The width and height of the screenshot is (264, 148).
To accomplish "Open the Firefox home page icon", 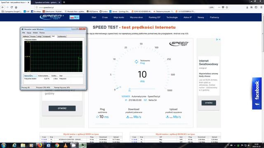I will (16, 7).
